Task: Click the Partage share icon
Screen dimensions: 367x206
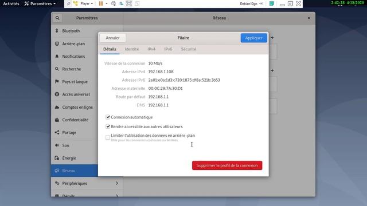Action: pos(57,132)
